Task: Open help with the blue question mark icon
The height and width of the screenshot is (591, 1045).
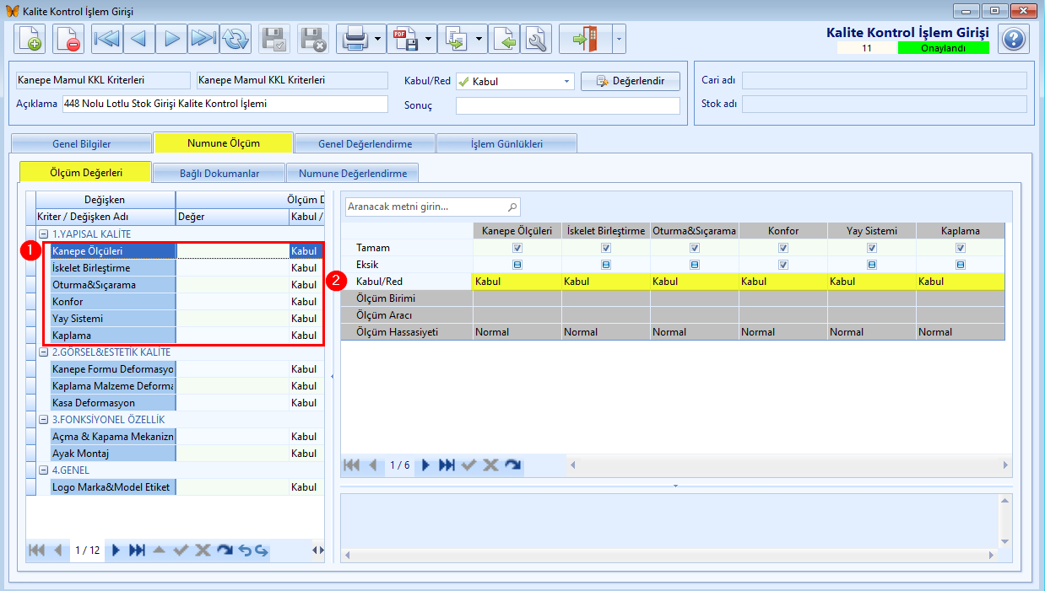Action: click(x=1014, y=39)
